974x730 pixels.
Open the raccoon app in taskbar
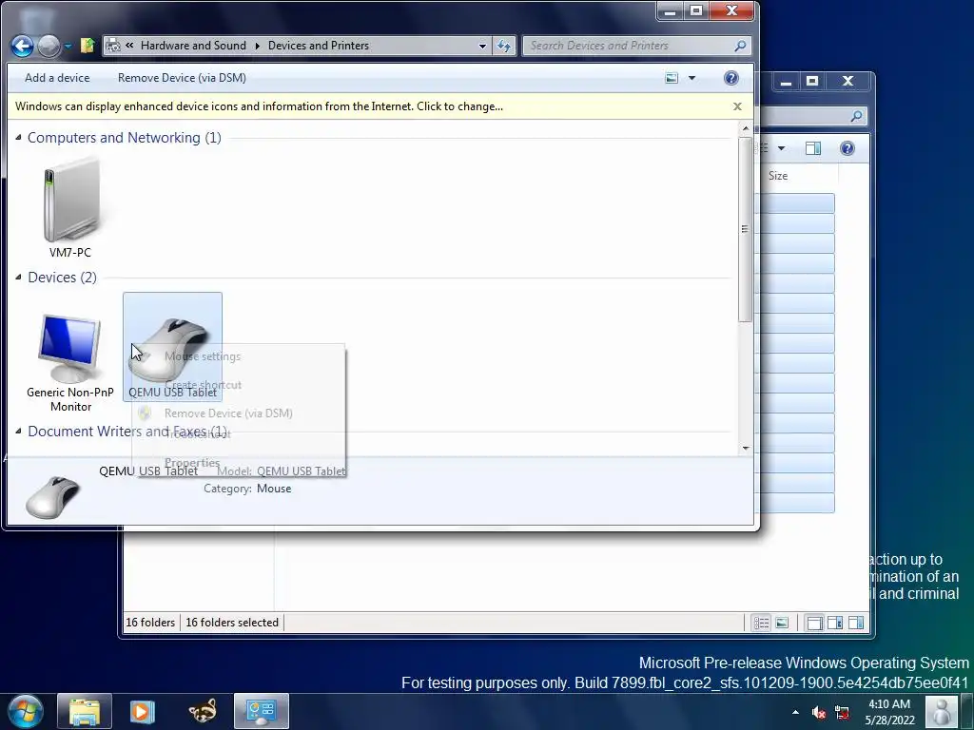[x=203, y=711]
